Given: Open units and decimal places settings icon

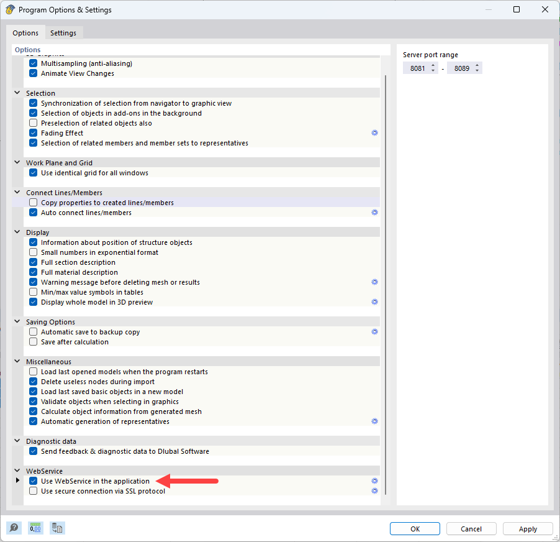Looking at the screenshot, I should [x=35, y=528].
